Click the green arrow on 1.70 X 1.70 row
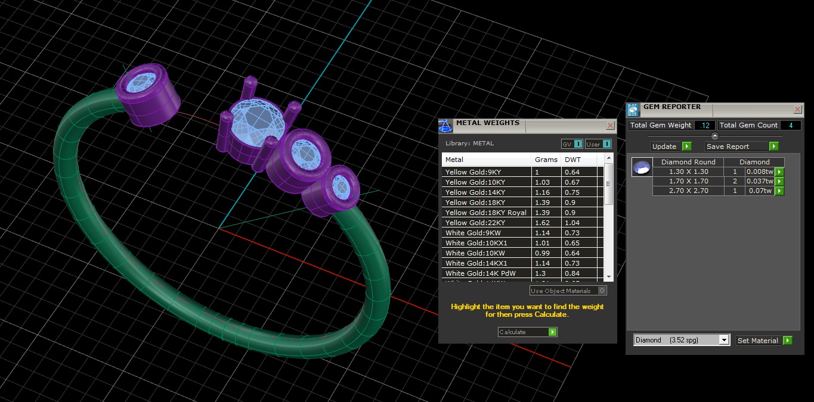814x402 pixels. pos(779,182)
